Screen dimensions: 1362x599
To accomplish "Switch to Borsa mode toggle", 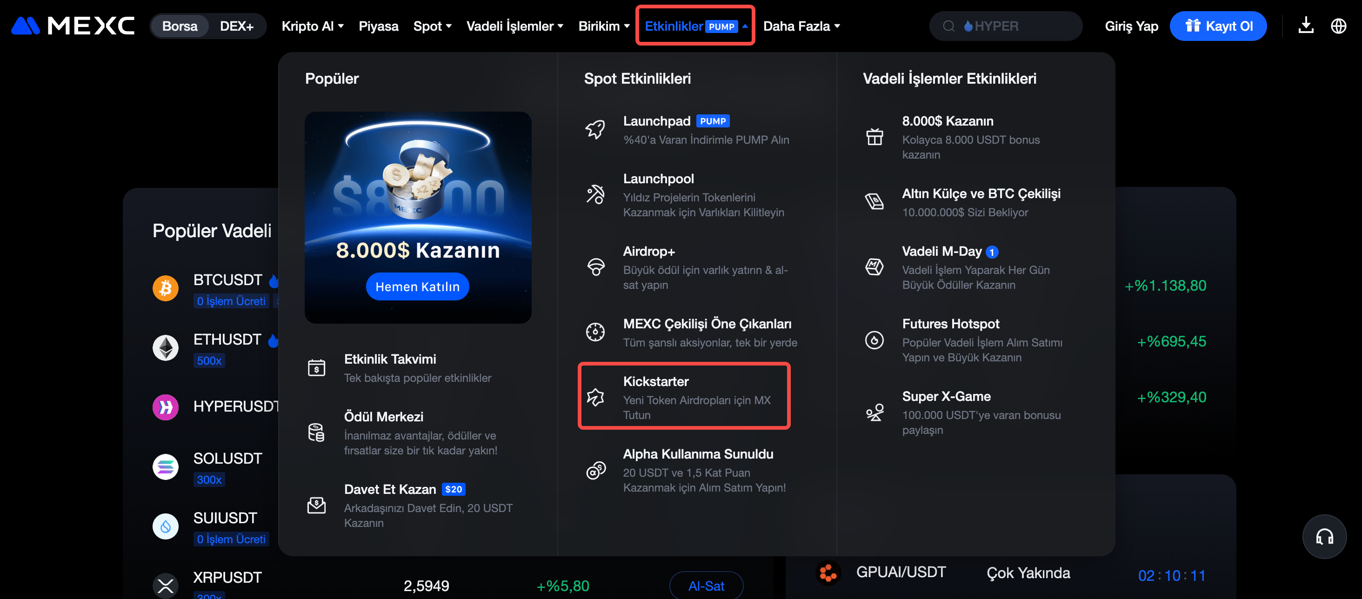I will (x=180, y=26).
